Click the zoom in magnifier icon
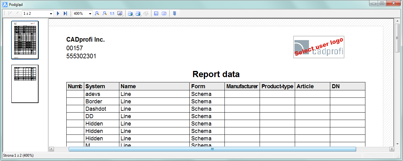 pyautogui.click(x=97, y=14)
